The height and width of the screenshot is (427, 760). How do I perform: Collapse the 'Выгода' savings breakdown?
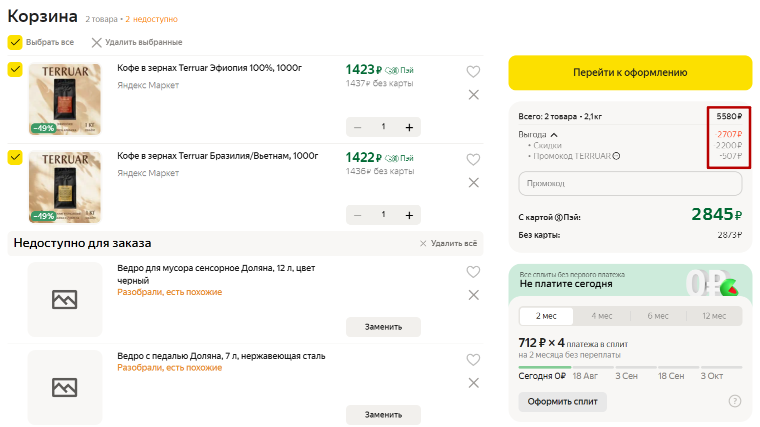tap(554, 135)
